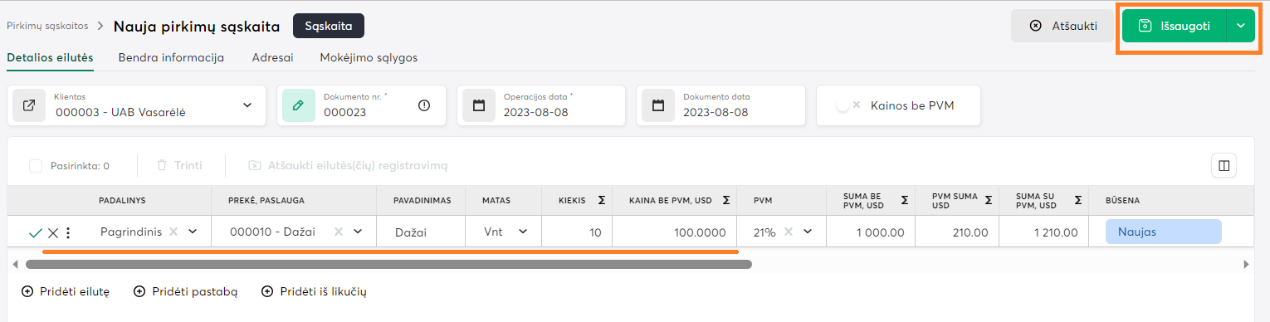Click the horizontal table scrollbar
1270x322 pixels.
[388, 264]
